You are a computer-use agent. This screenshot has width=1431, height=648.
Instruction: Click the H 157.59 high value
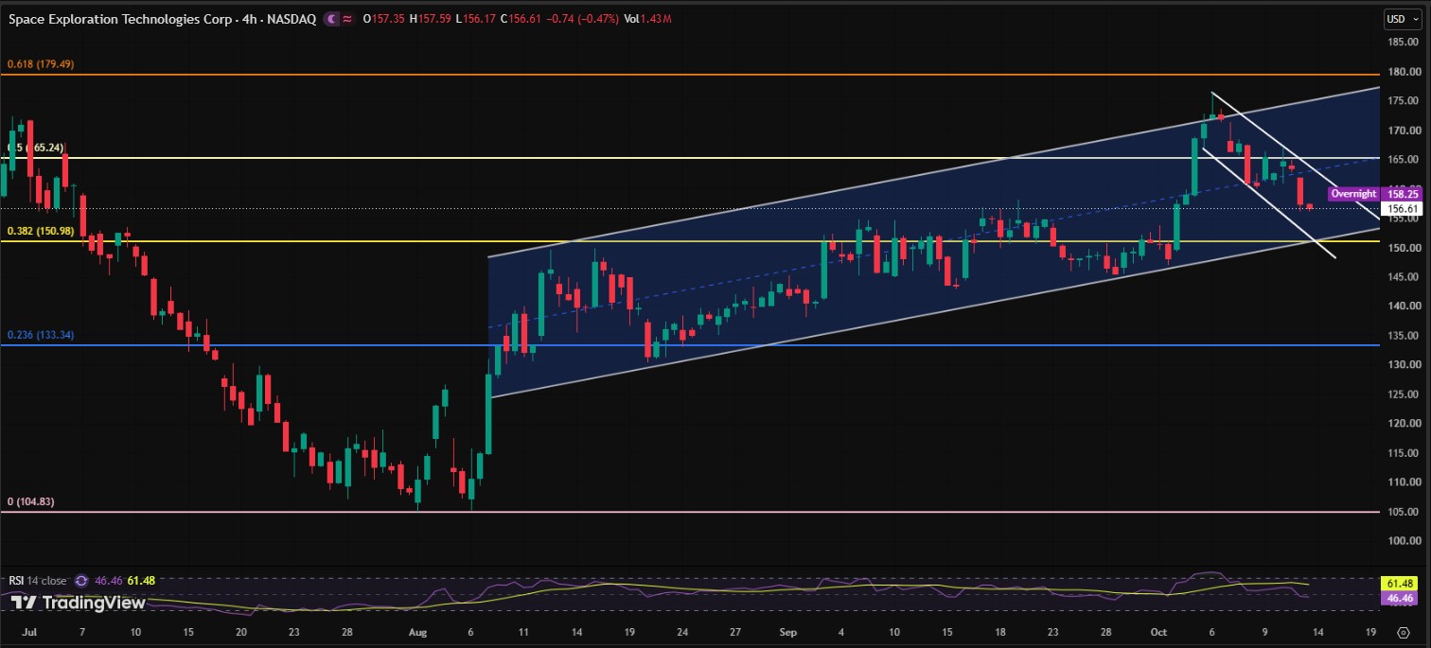pos(429,18)
